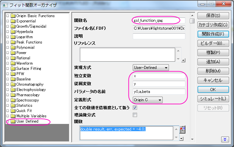234x147 pixels.
Task: Click the Growth/Sigmoidal folder icon
Action: coord(13,26)
